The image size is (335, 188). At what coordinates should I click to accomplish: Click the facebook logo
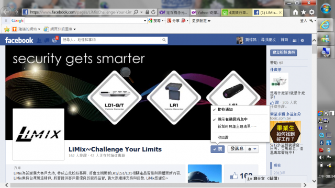coord(19,40)
